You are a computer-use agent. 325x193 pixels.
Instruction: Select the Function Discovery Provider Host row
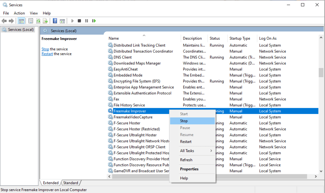tap(213, 159)
